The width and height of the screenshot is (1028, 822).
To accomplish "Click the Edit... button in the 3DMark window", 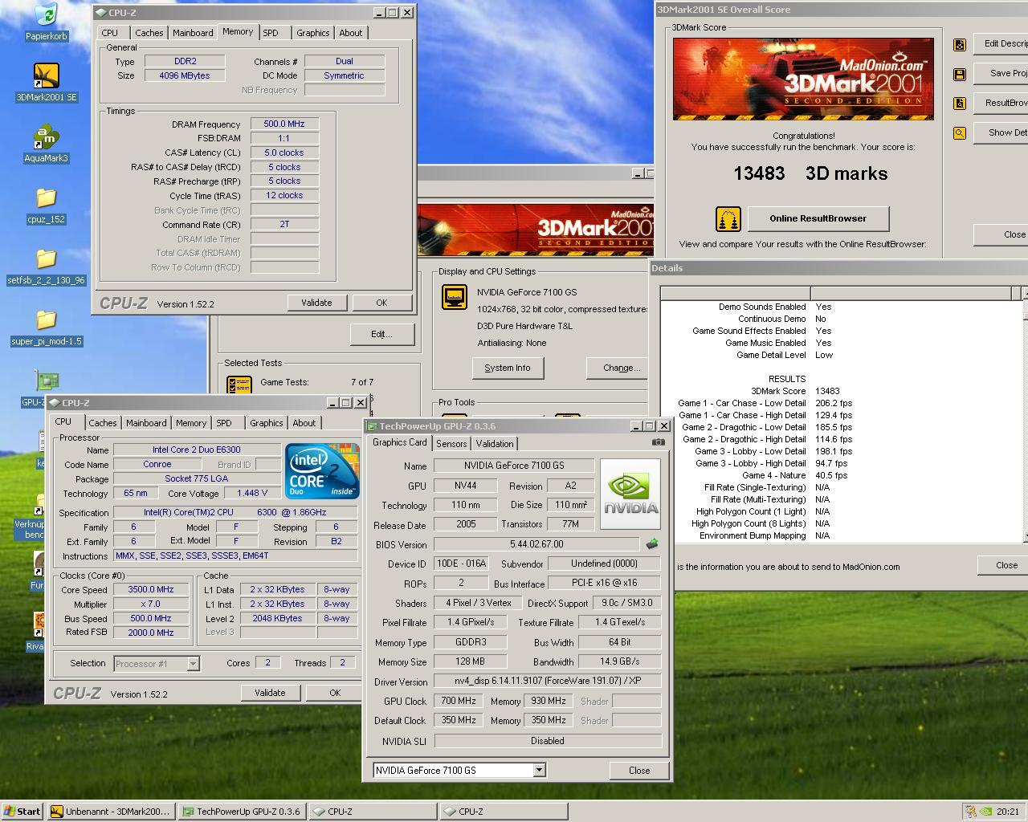I will tap(381, 334).
